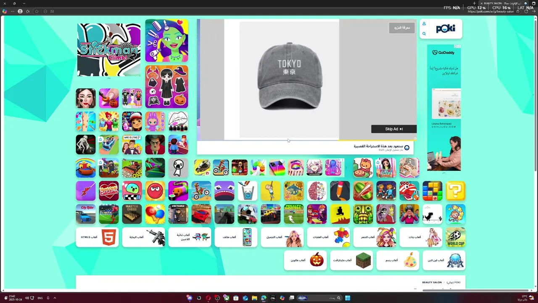Open the taskbar volume icon

point(27,298)
